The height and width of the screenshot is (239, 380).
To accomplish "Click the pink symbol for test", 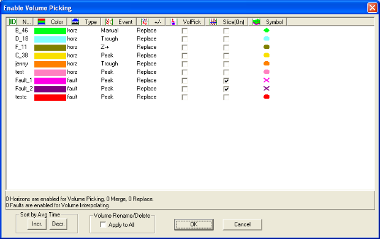I will (x=267, y=72).
